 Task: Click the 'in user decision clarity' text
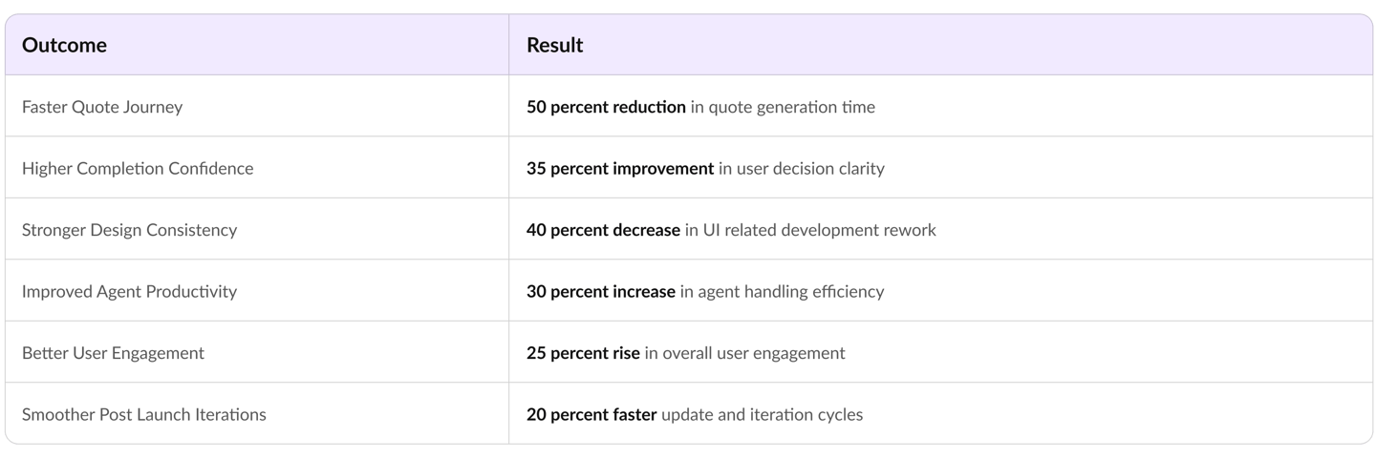pos(802,169)
